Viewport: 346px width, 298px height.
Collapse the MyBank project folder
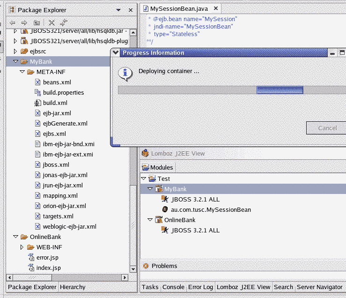(x=15, y=62)
